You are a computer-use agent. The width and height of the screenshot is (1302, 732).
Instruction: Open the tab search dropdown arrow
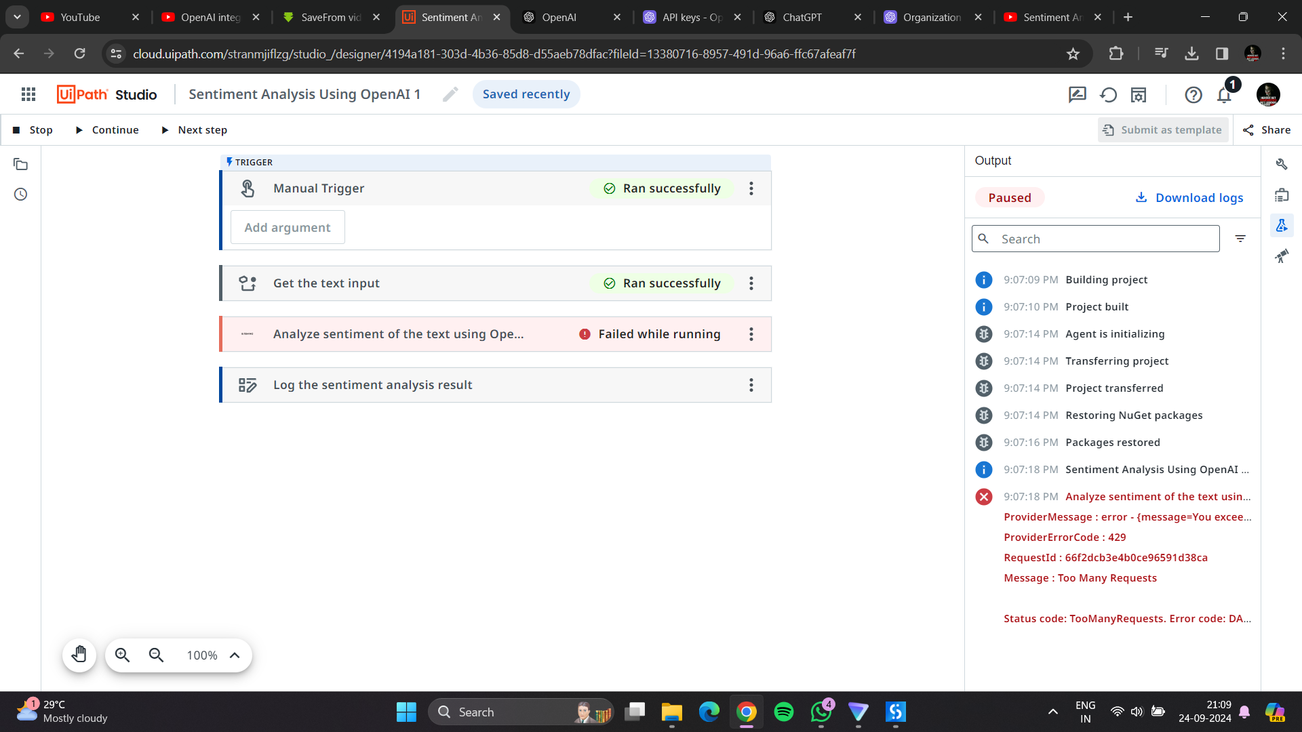pos(17,17)
